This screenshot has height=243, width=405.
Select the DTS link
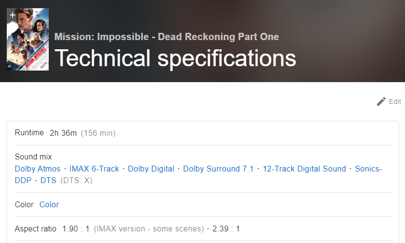[48, 181]
